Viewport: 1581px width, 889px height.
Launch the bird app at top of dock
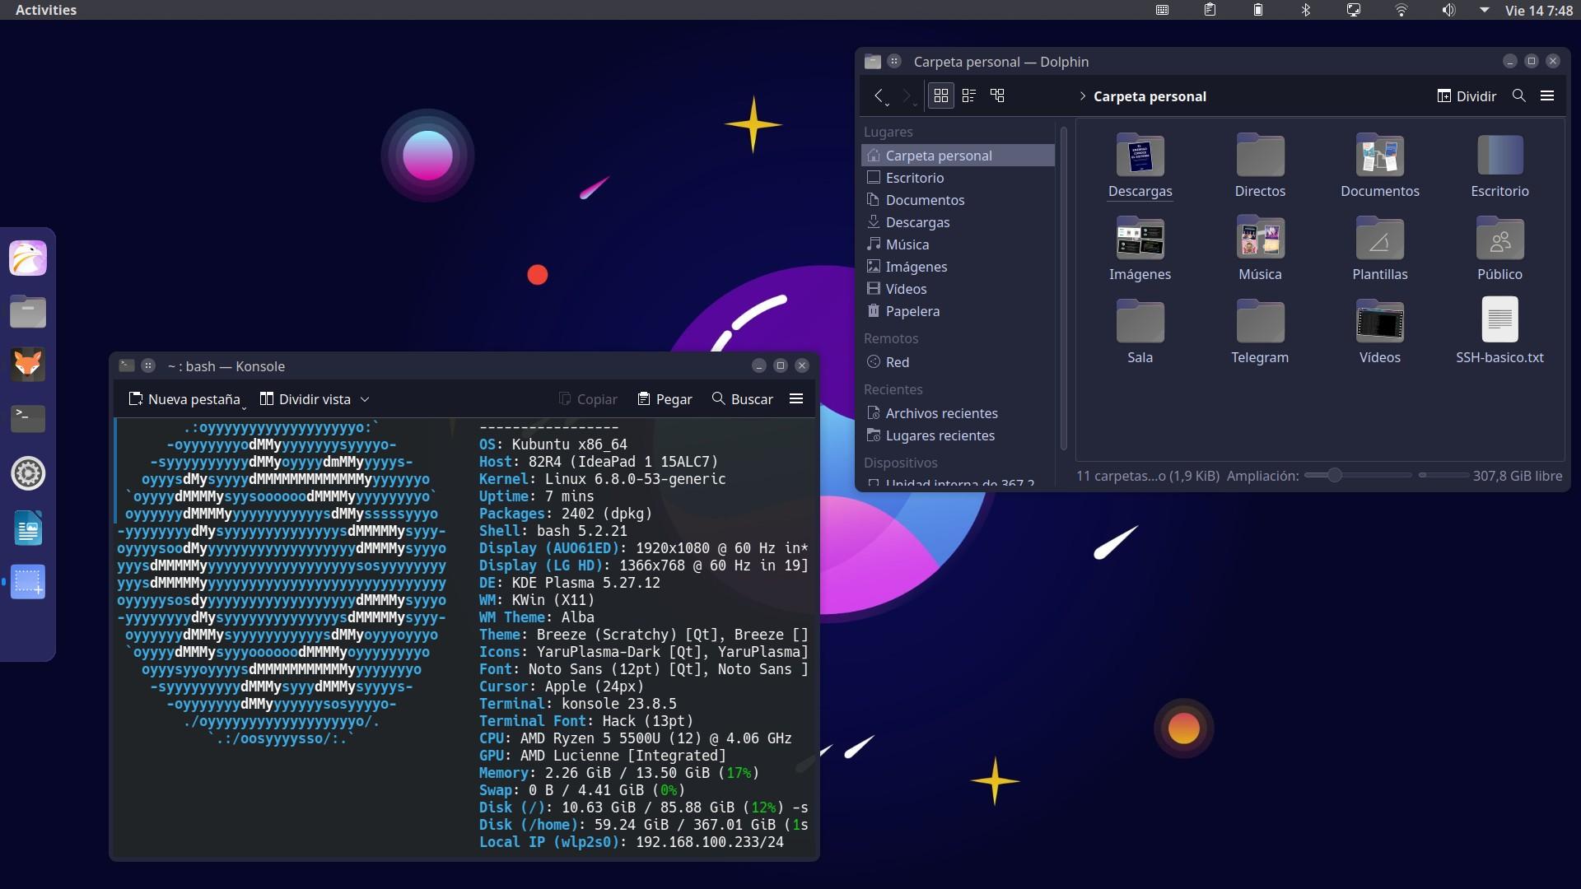(x=28, y=258)
